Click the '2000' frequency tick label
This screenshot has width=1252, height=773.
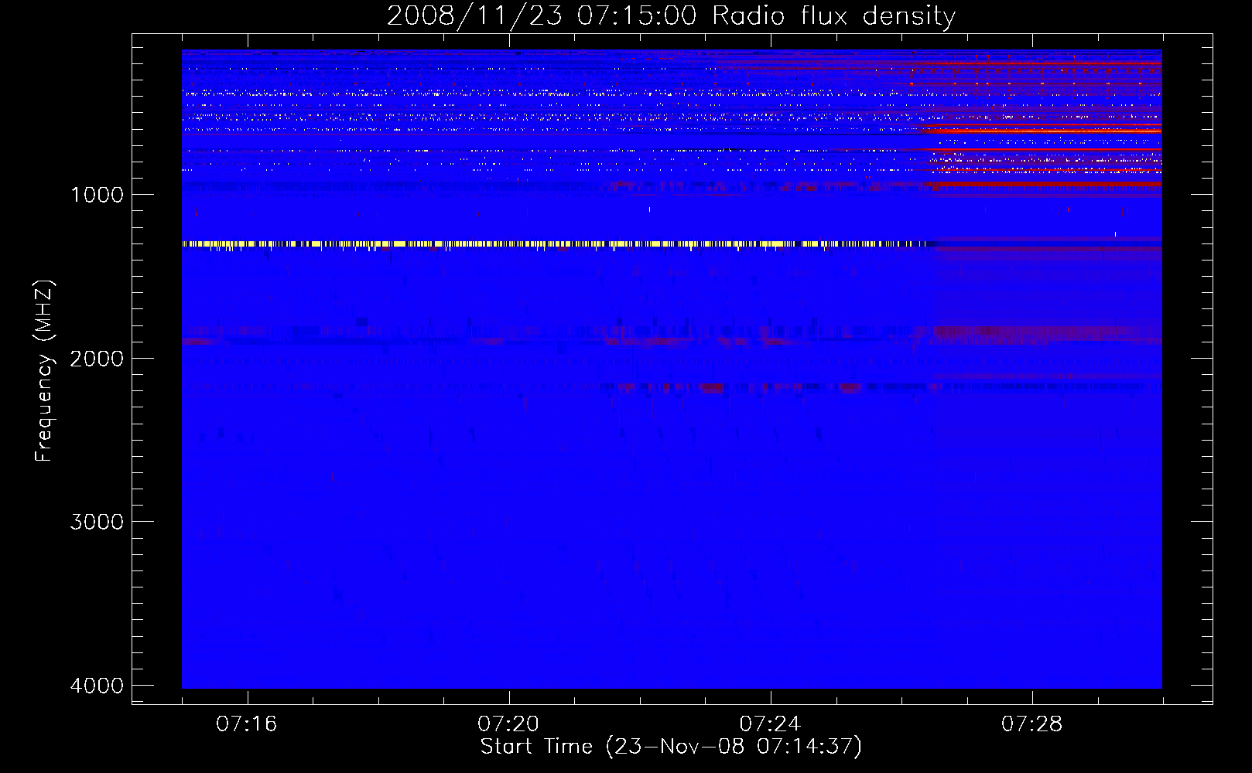pyautogui.click(x=97, y=359)
